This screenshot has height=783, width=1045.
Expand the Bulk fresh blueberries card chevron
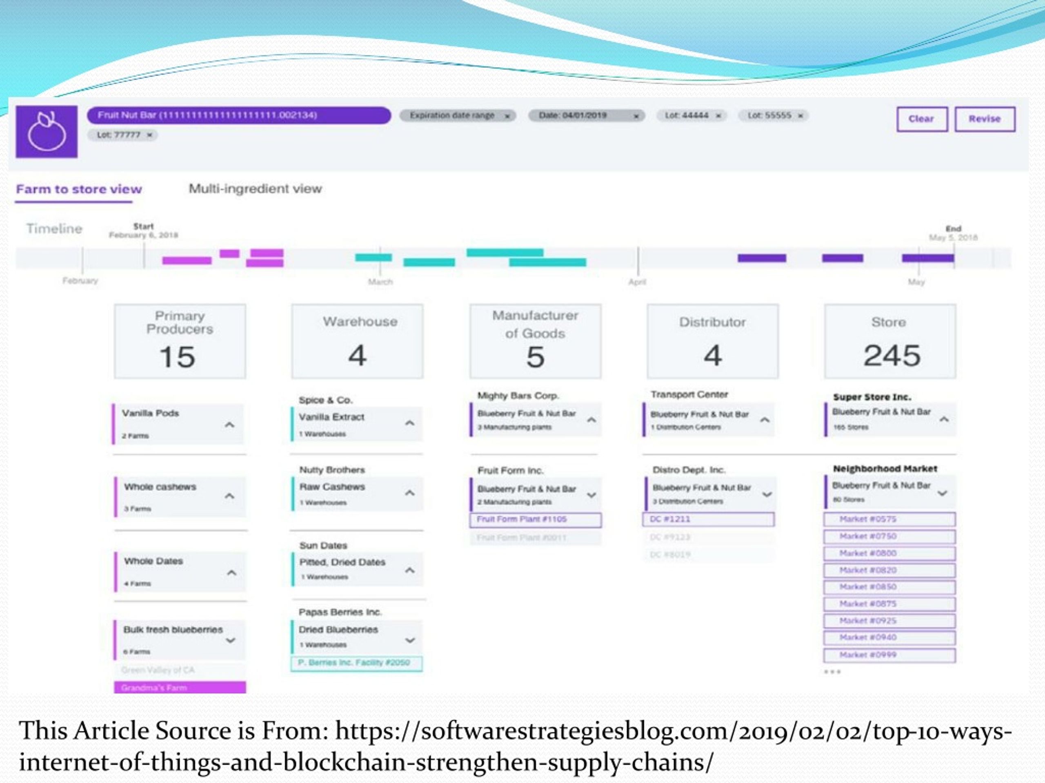tap(231, 640)
